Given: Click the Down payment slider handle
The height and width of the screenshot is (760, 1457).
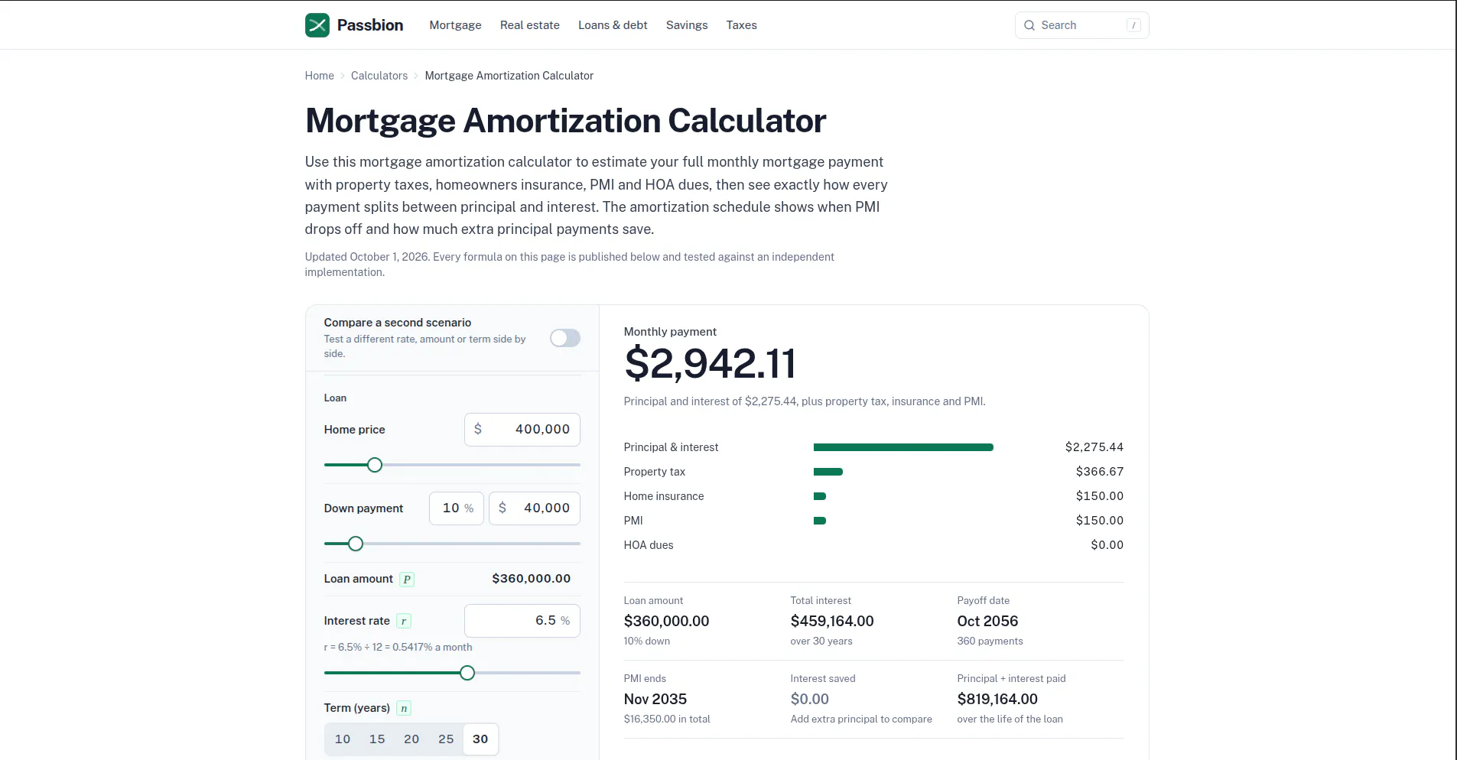Looking at the screenshot, I should [x=356, y=544].
